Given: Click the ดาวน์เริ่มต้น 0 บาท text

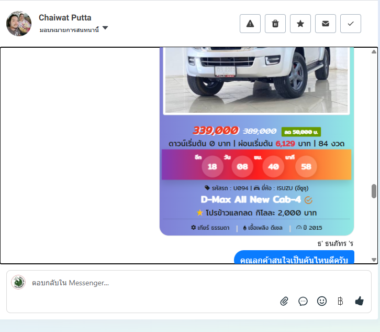Looking at the screenshot, I should coord(199,144).
